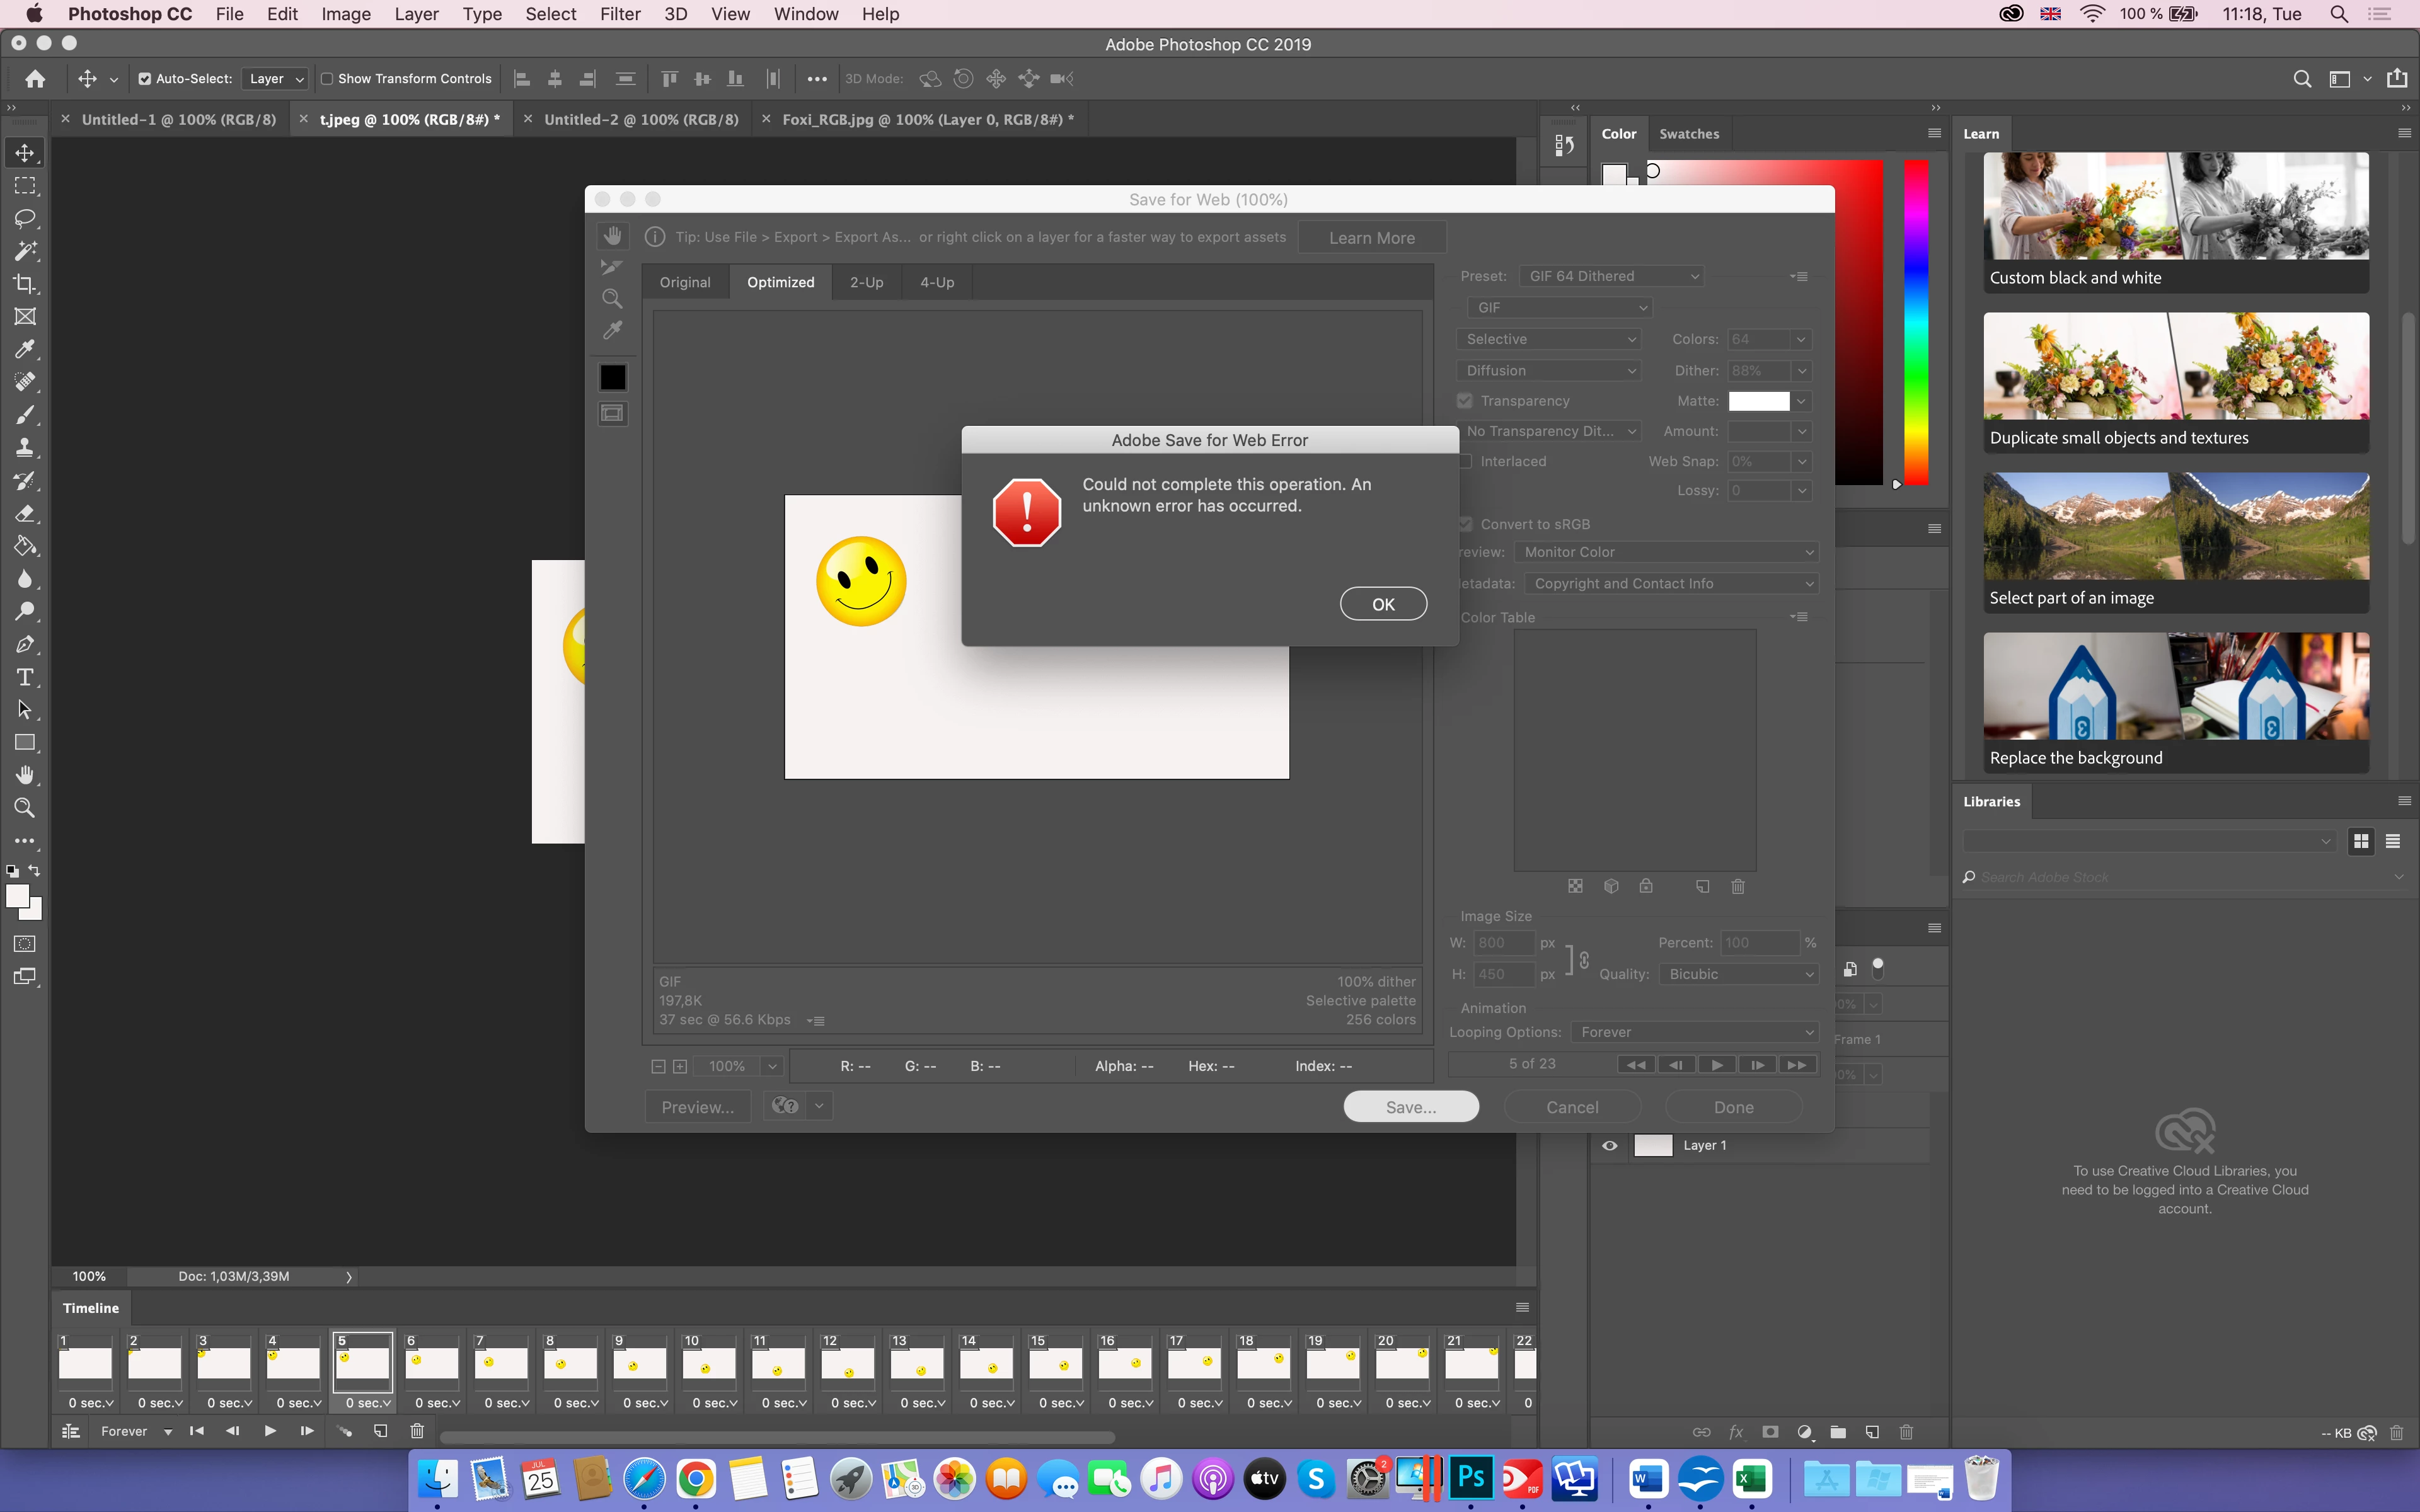Click the delete frame trash icon in Timeline
The image size is (2420, 1512).
417,1431
